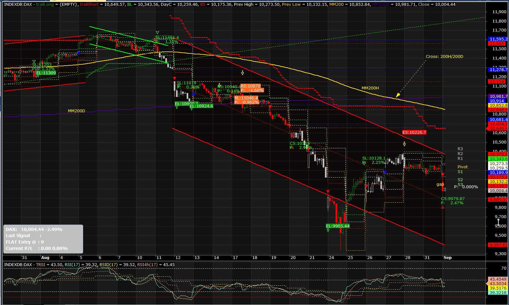This screenshot has width=509, height=305.
Task: Click the 'DAX: 10,004.44 -2.49%' info line
Action: tap(34, 229)
